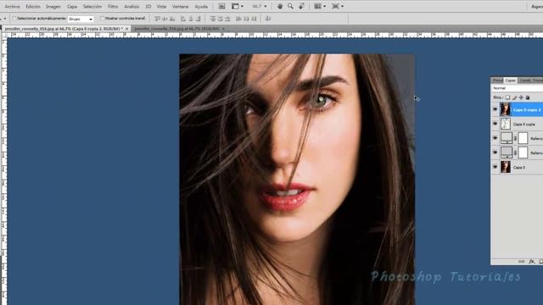Image resolution: width=543 pixels, height=305 pixels.
Task: Switch to the Capa 0 copia 2 document tab
Action: tap(64, 29)
